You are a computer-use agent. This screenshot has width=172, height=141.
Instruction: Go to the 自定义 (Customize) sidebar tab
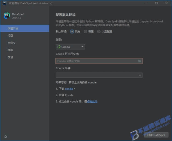(x=25, y=43)
